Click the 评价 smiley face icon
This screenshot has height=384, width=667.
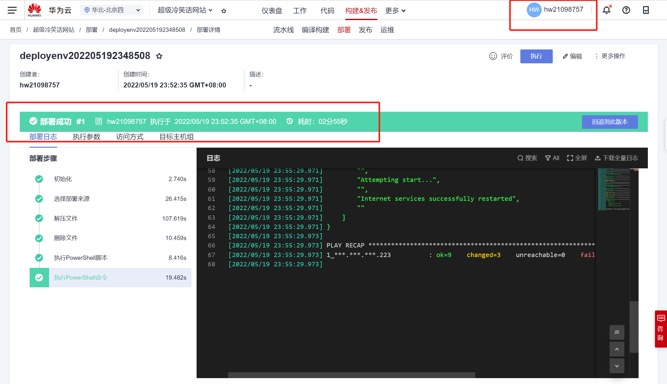[x=493, y=56]
